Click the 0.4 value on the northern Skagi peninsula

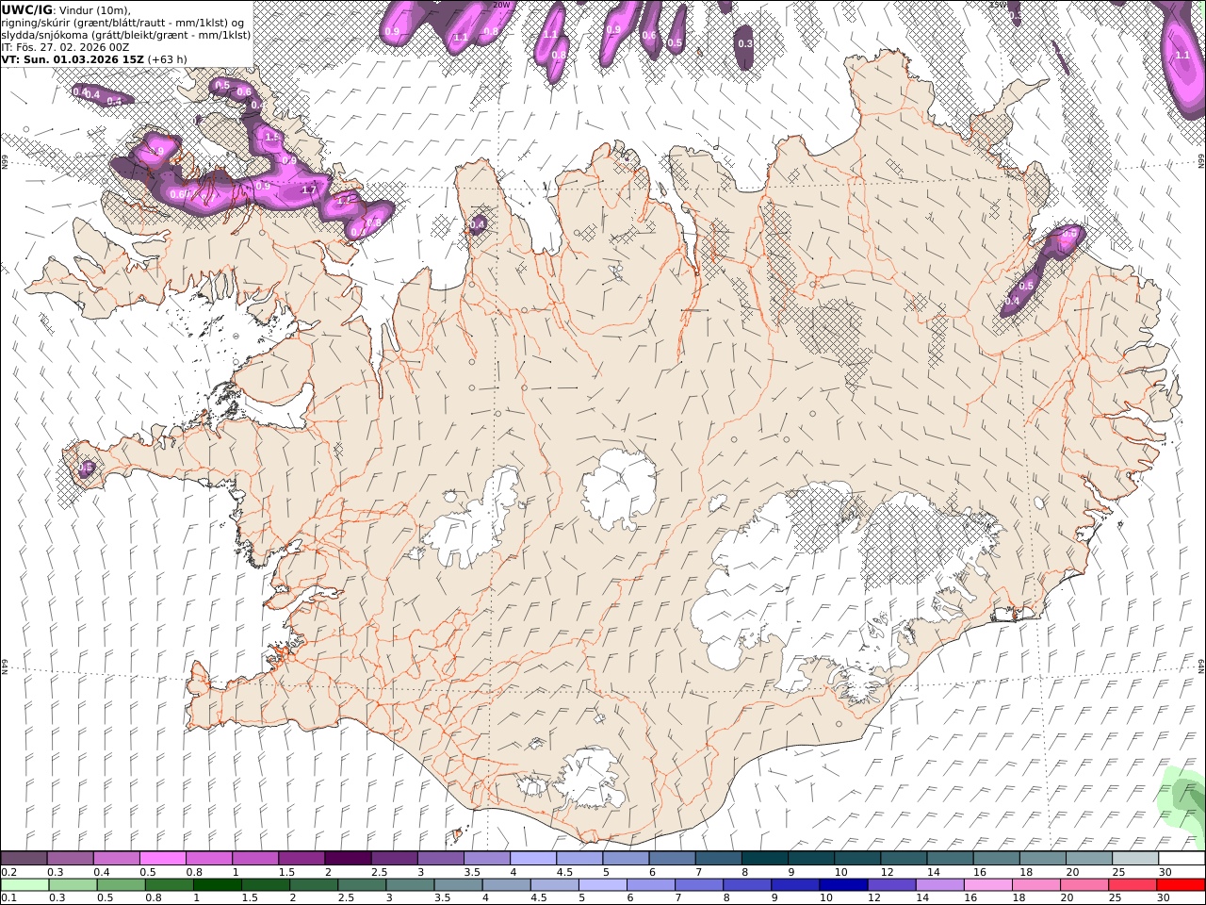477,224
